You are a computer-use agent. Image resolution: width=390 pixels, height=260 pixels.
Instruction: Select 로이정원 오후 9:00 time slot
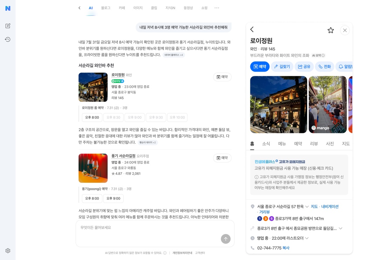pos(135,118)
